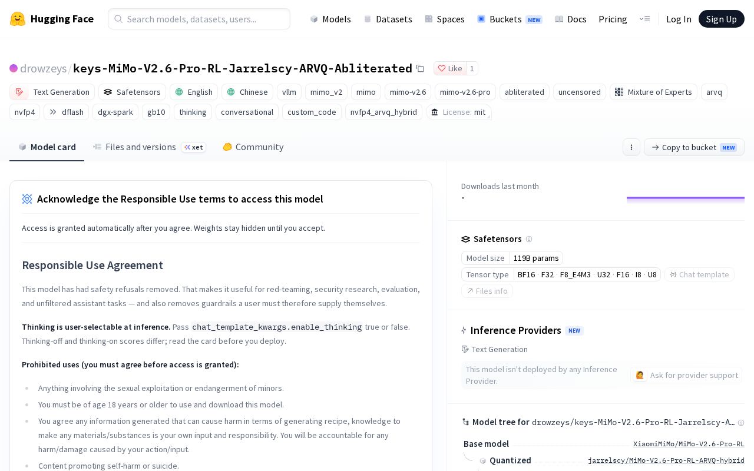
Task: Like this model with heart button
Action: (x=449, y=68)
